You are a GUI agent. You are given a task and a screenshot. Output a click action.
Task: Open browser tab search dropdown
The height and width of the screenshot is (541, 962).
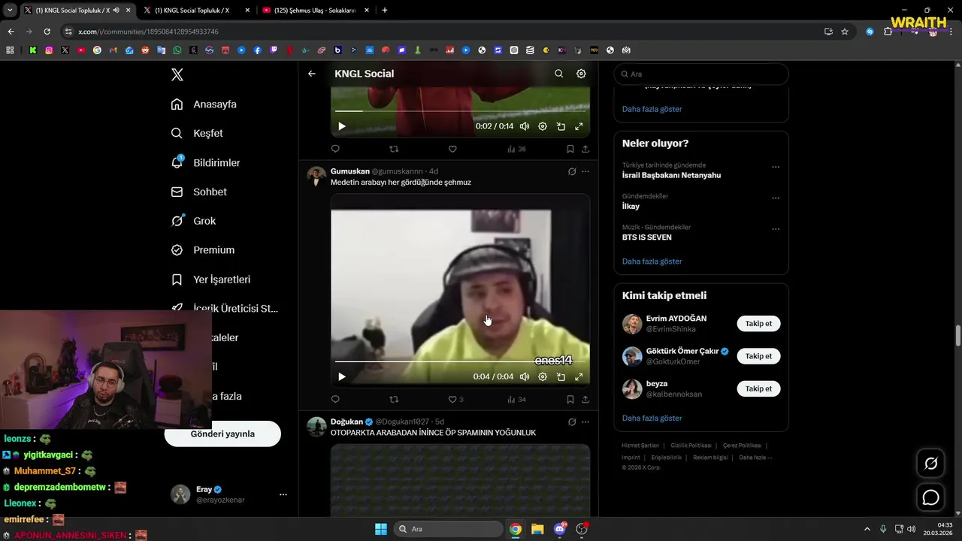click(10, 11)
